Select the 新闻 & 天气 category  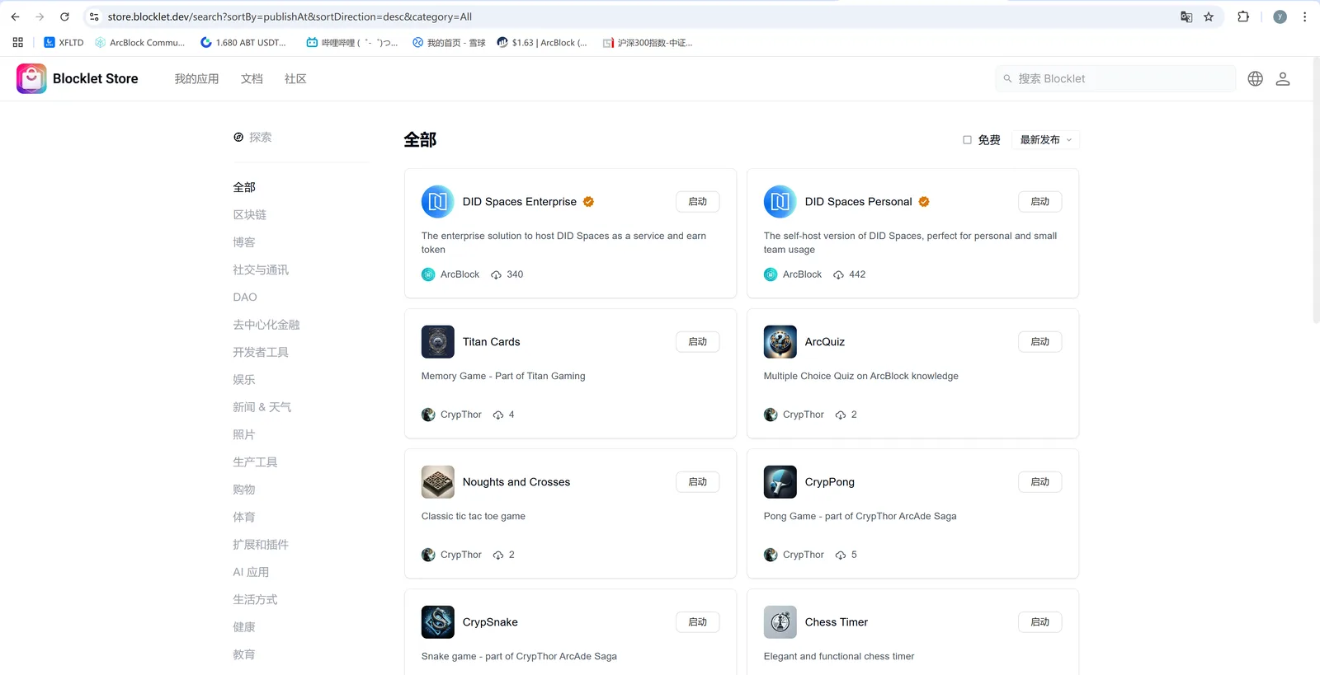(262, 407)
